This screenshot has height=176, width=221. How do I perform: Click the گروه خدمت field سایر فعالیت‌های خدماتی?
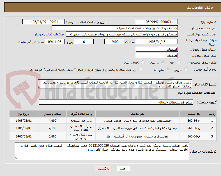tap(116, 102)
